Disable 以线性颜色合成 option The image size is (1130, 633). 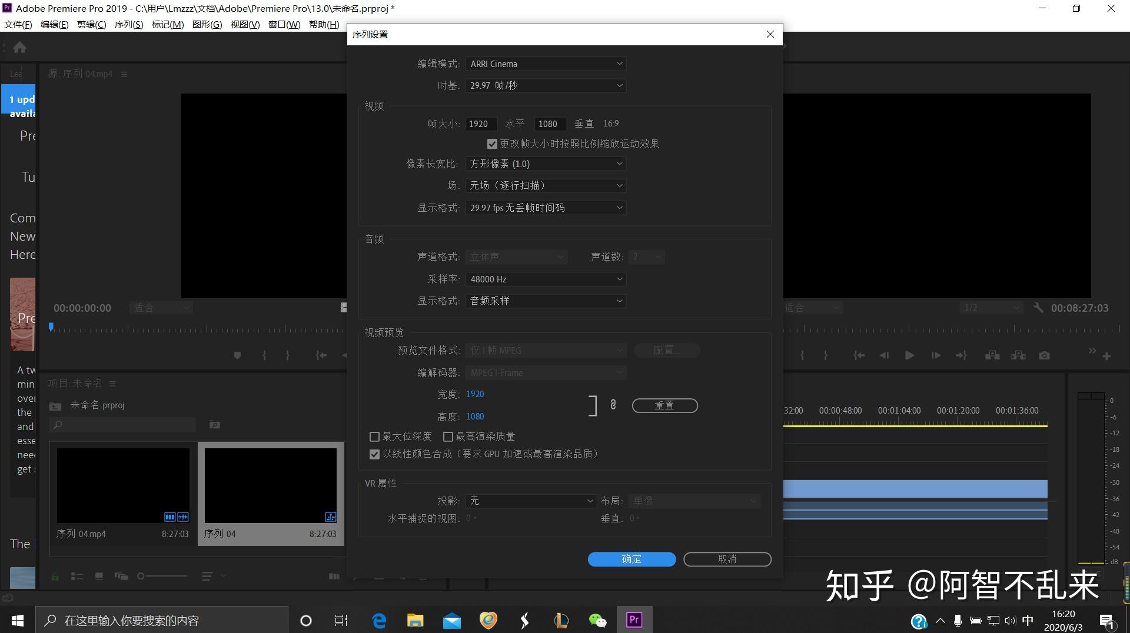(375, 454)
